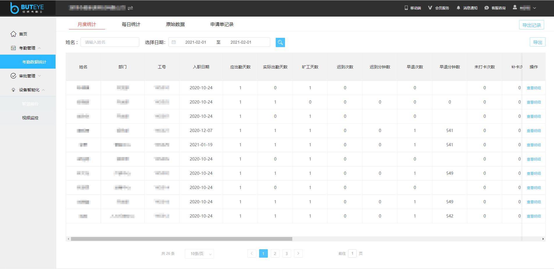This screenshot has width=554, height=269.
Task: Click 查看明细 for the 2021-01-19 row
Action: click(534, 145)
